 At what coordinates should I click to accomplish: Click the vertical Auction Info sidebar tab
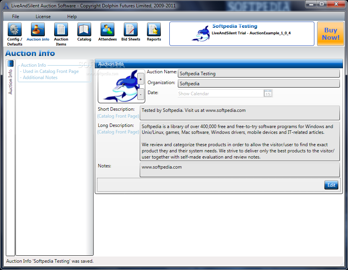(x=10, y=82)
